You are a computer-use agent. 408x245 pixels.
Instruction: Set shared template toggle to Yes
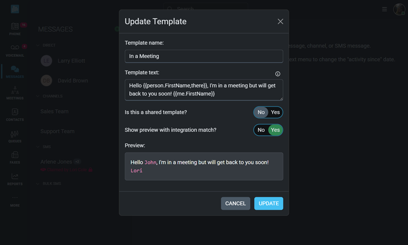pos(276,113)
